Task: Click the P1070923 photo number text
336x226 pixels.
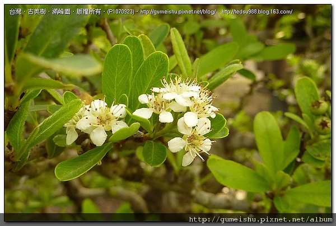Action: (x=120, y=12)
